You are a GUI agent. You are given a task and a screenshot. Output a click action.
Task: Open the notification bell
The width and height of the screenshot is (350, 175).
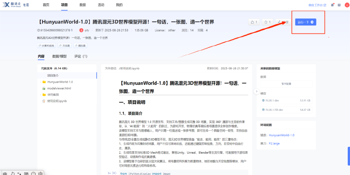coord(332,5)
